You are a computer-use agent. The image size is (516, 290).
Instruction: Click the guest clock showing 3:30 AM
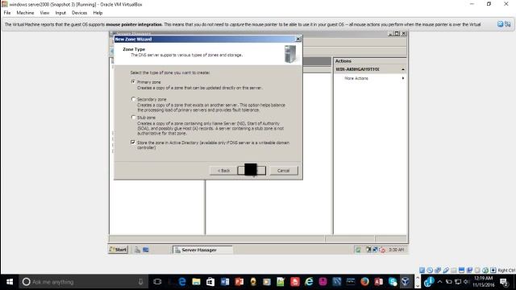coord(396,250)
